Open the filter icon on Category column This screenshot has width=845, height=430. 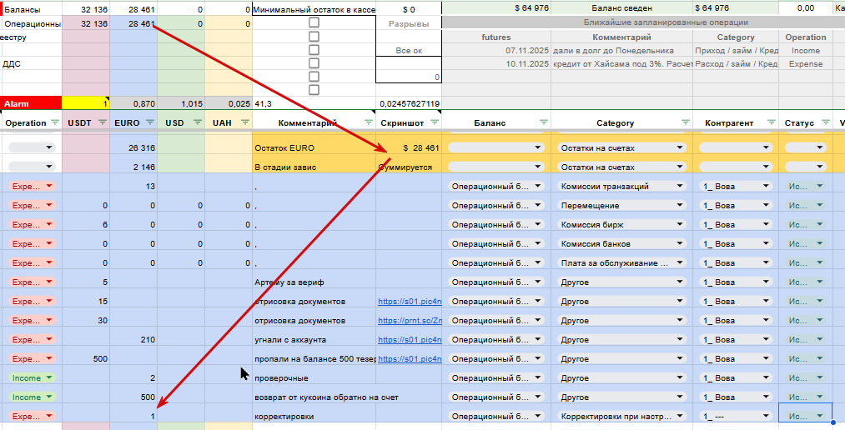pos(686,122)
